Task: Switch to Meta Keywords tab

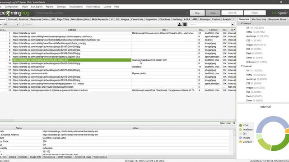Action: (x=100, y=19)
